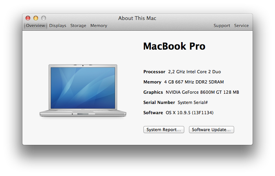Click the memory value 4 GB 667 MHz DDR2 SDRAM
Viewport: 275px width, 176px height.
point(194,82)
